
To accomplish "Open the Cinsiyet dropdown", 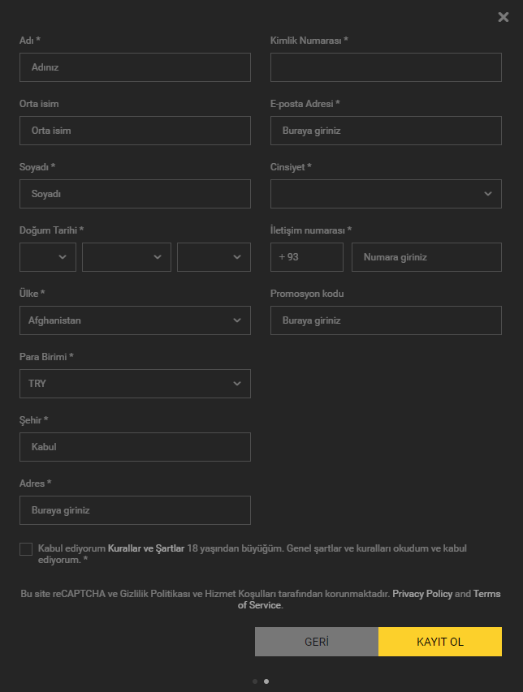I will tap(386, 194).
